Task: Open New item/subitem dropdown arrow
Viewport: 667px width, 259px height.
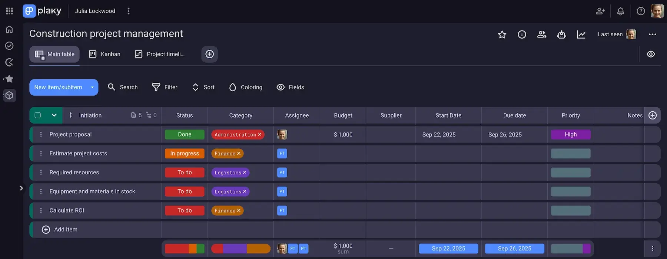Action: [x=92, y=88]
